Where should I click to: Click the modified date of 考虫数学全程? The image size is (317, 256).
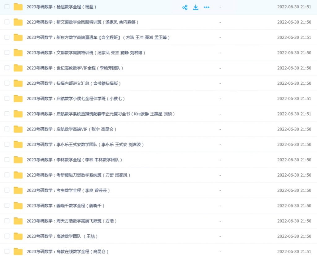(294, 190)
